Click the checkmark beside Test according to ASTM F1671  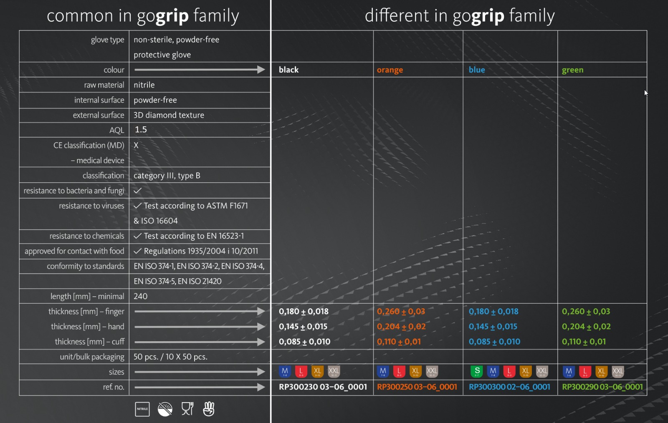click(138, 206)
